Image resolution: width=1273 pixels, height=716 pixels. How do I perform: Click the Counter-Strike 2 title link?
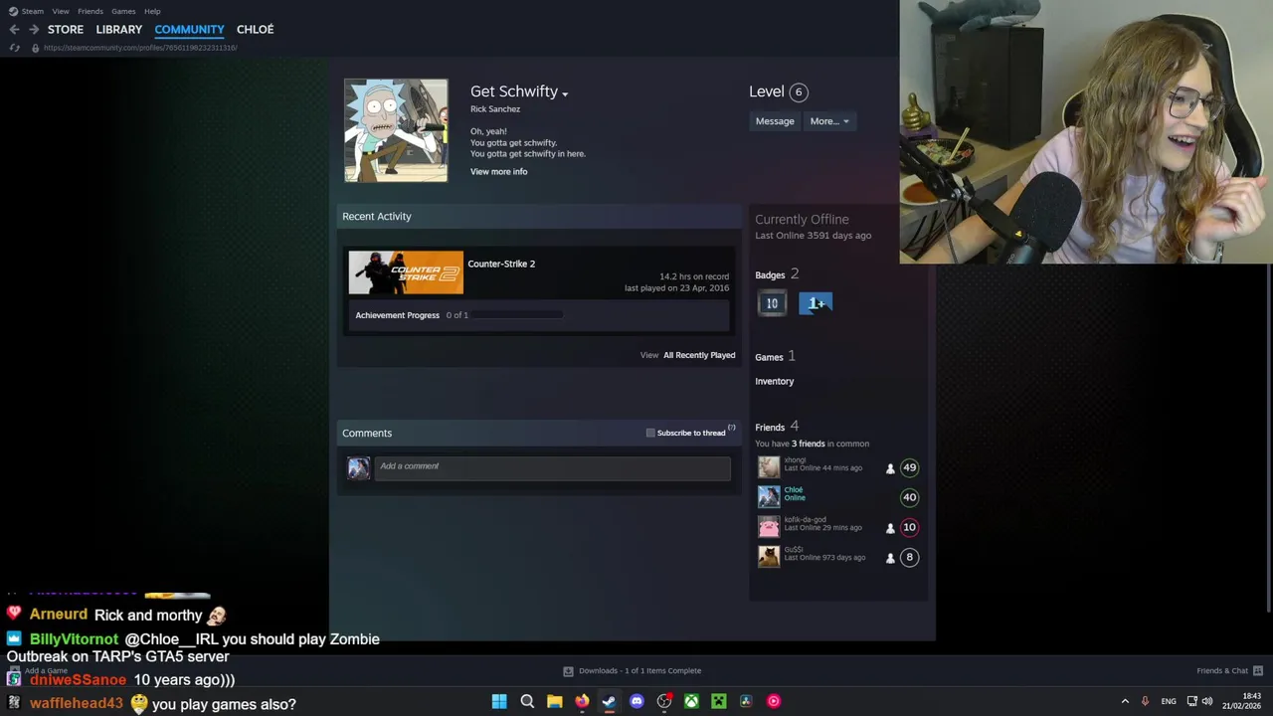tap(501, 264)
